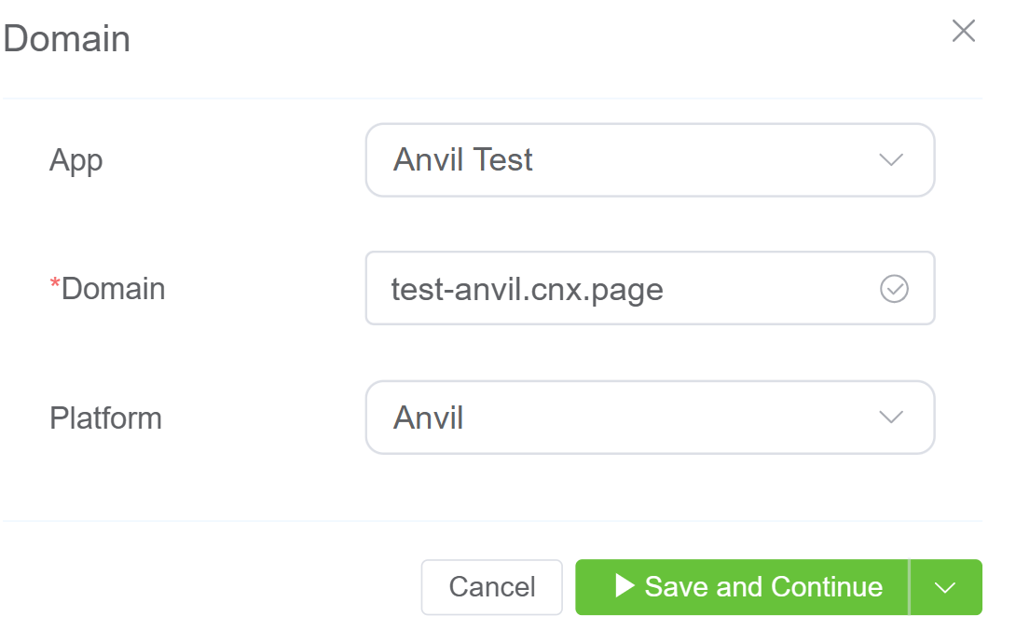Click the Anvil value in Platform
This screenshot has width=1016, height=630.
428,418
